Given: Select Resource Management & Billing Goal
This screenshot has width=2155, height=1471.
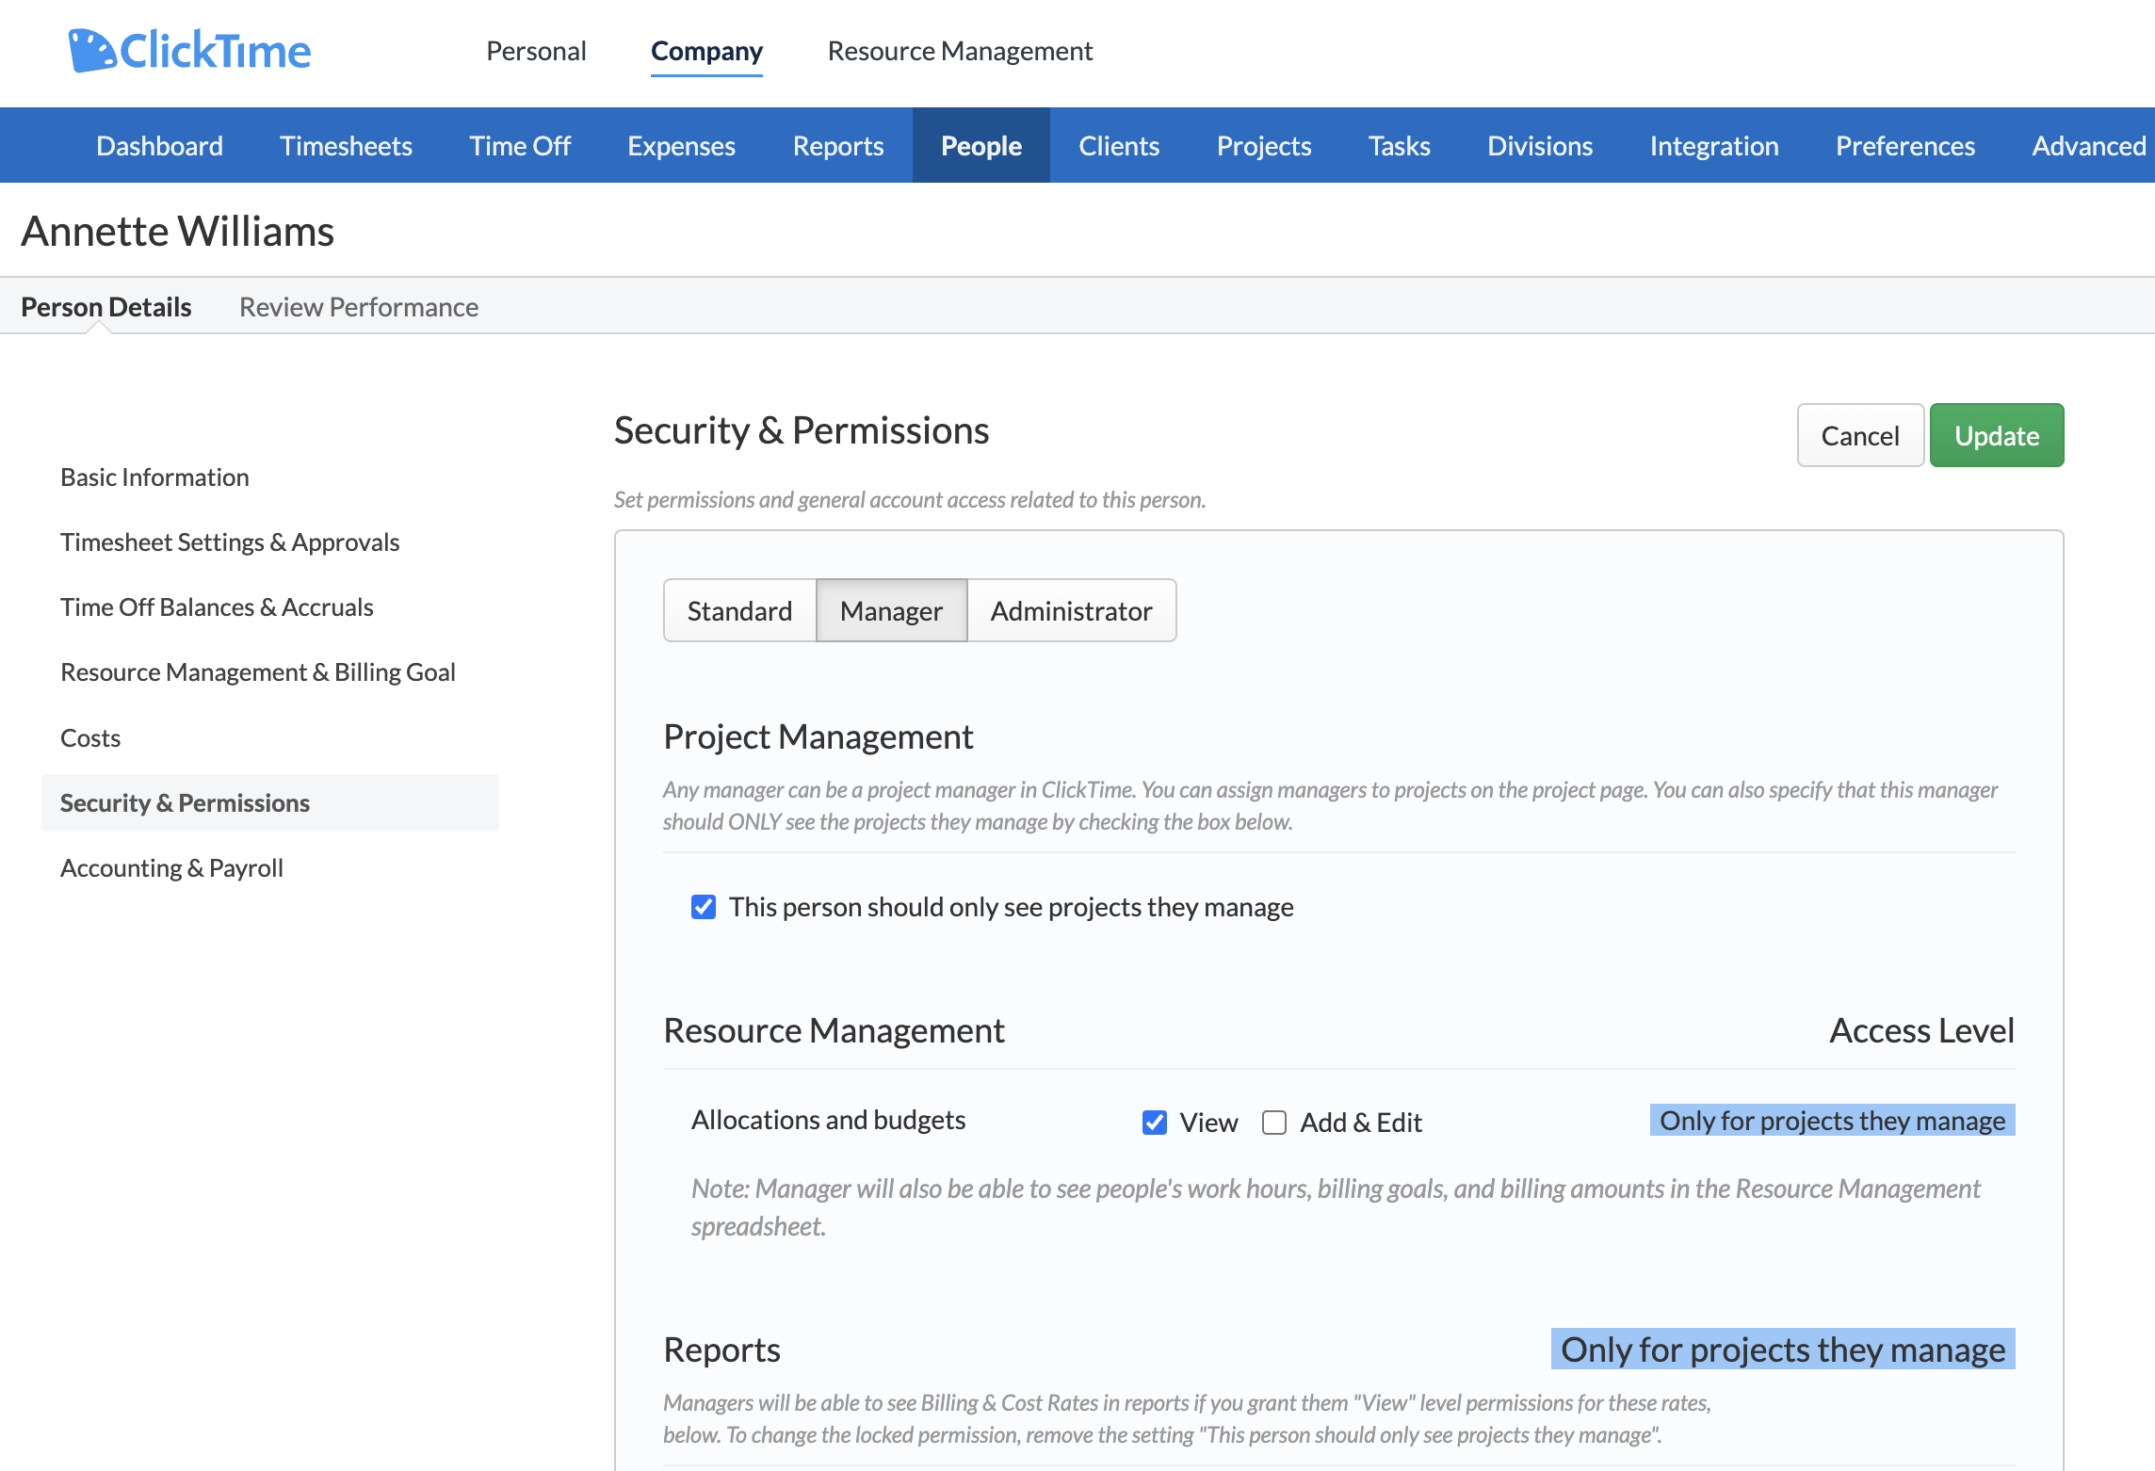Looking at the screenshot, I should click(257, 671).
